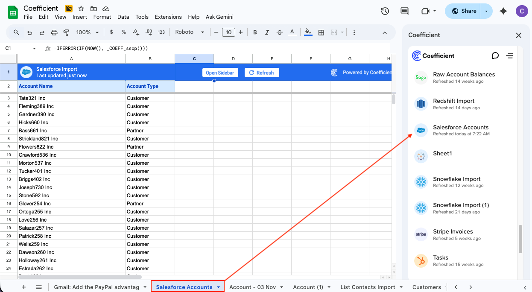
Task: Select the paint format tool
Action: point(66,32)
